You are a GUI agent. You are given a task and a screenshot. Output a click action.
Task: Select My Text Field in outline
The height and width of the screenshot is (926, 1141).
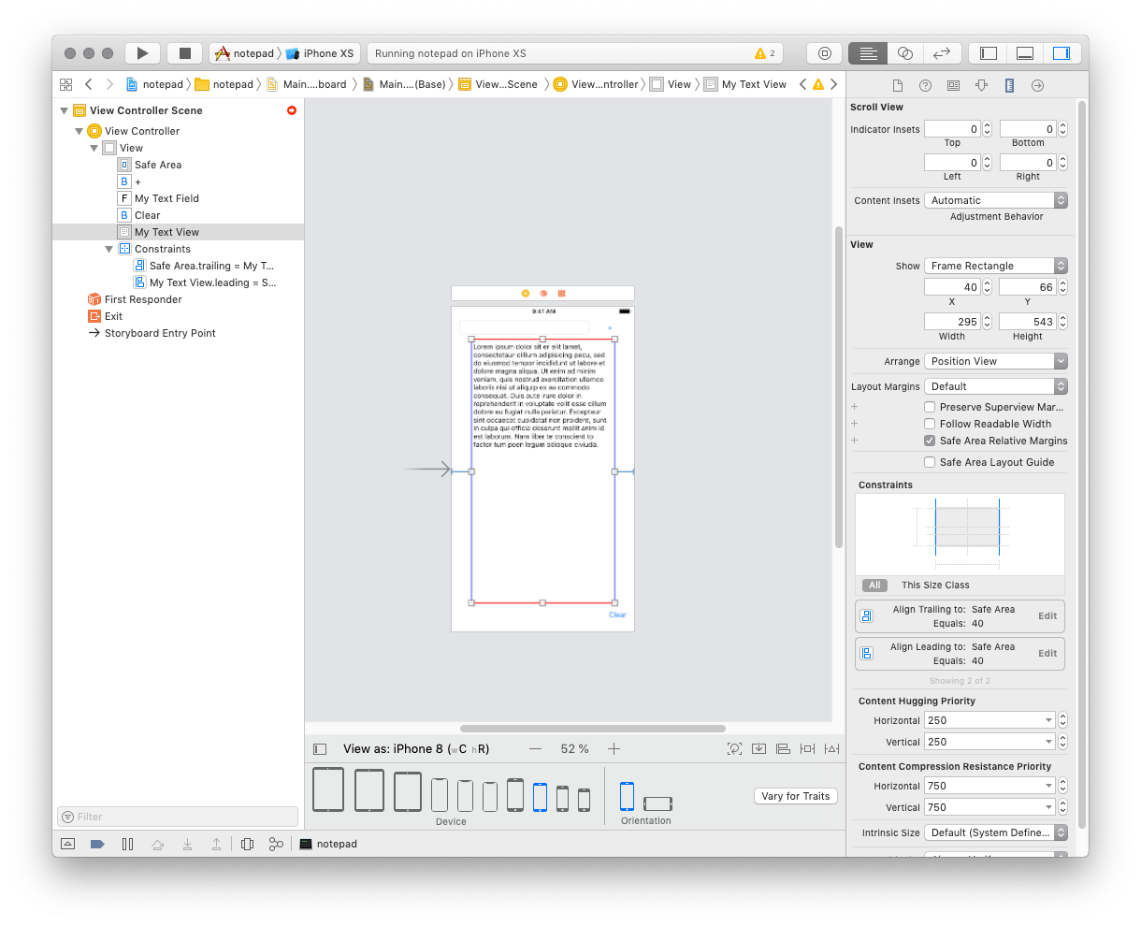pyautogui.click(x=166, y=198)
